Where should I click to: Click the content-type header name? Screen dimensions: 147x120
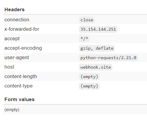[19, 86]
